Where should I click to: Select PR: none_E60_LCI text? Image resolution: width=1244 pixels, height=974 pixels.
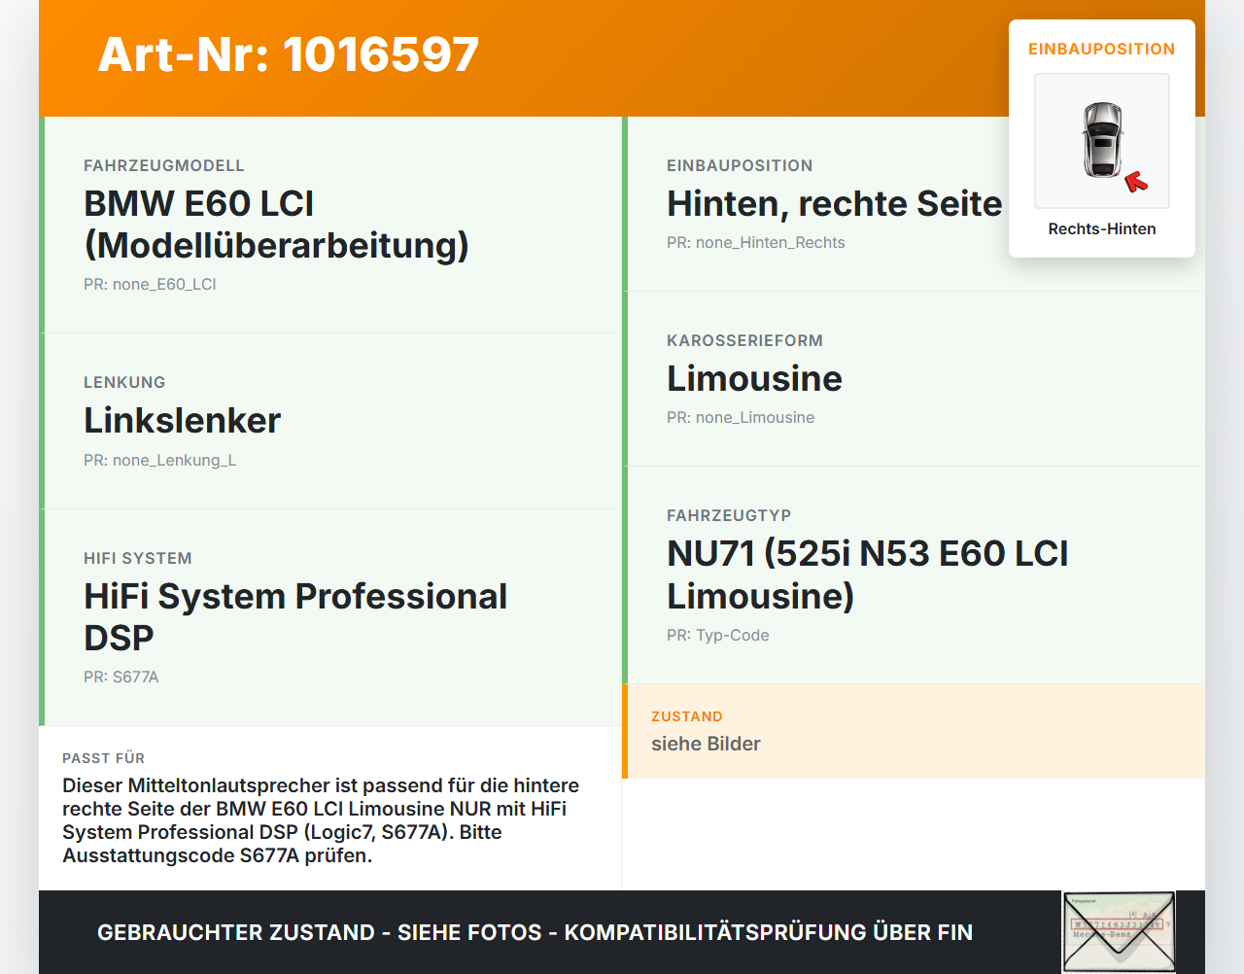tap(150, 284)
